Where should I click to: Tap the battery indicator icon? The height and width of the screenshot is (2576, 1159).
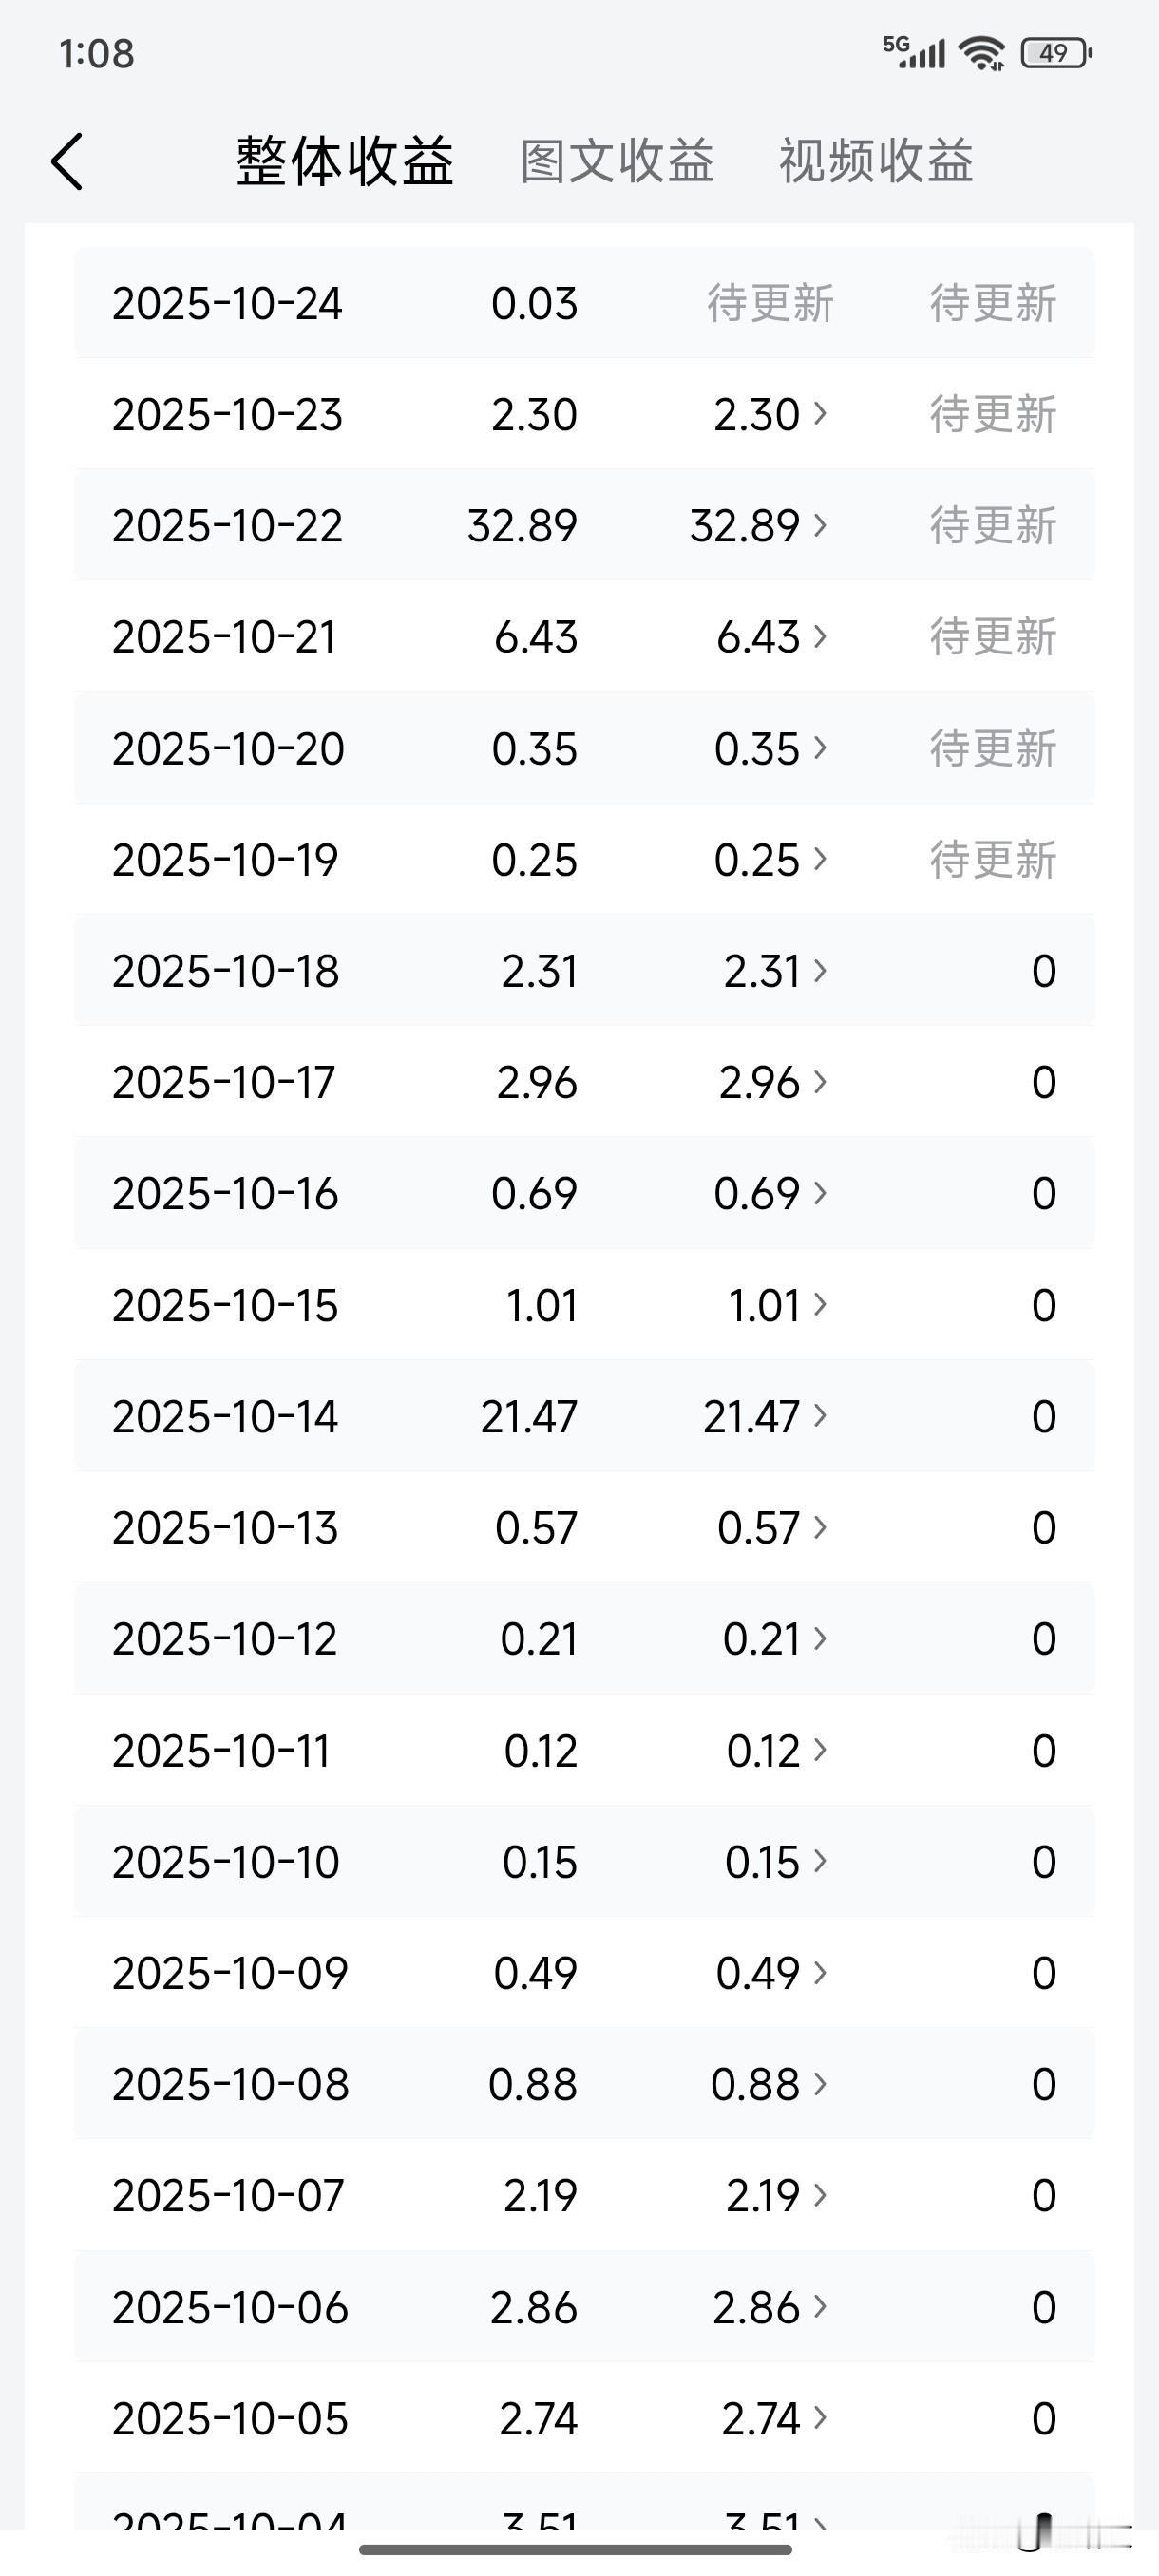[x=1056, y=53]
